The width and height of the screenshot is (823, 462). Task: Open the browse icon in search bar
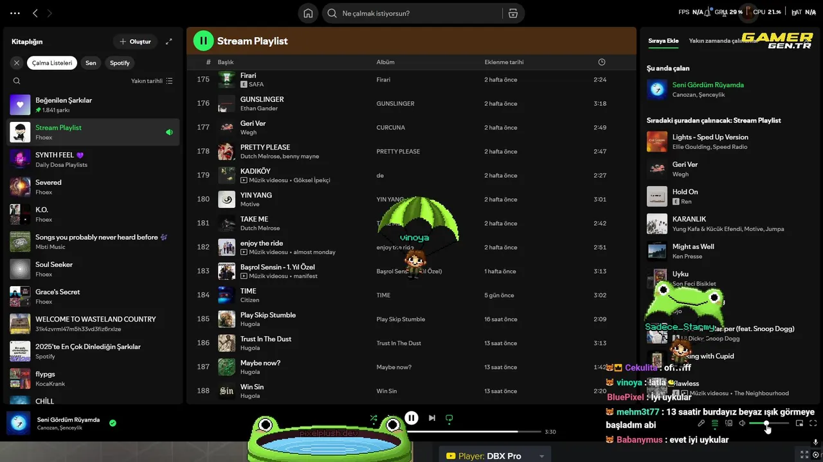(512, 13)
